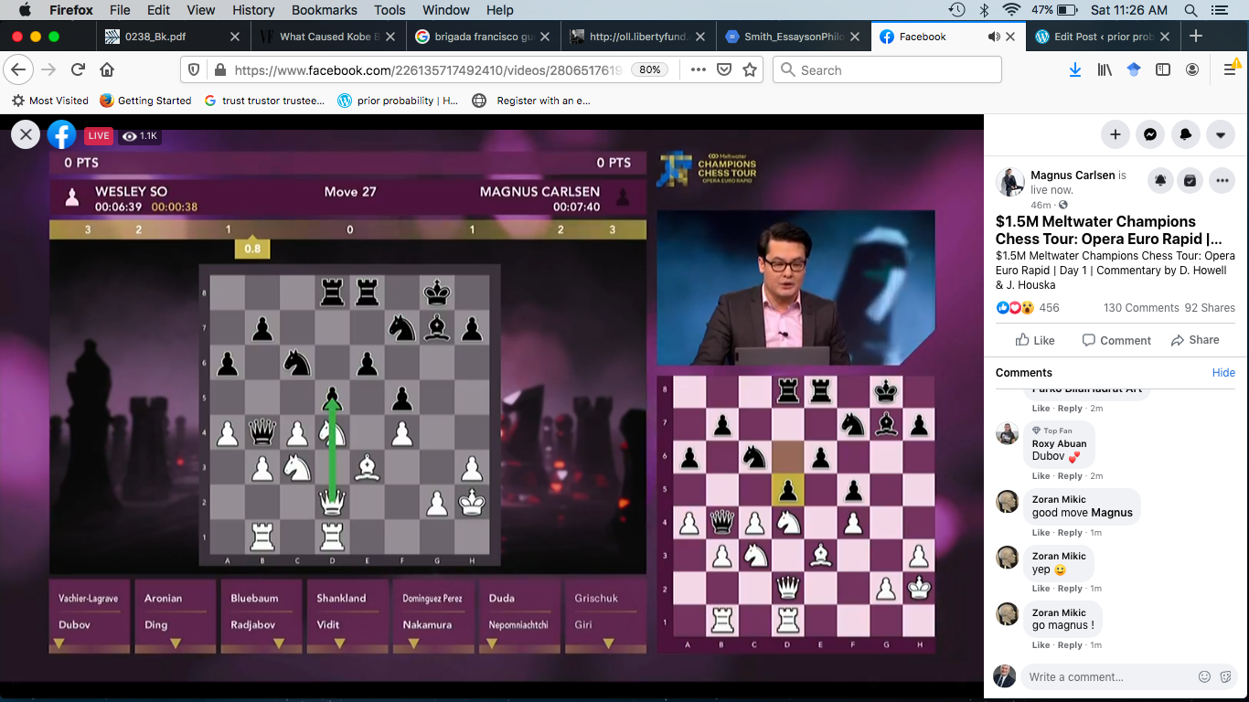Hide the comments section

(1223, 373)
